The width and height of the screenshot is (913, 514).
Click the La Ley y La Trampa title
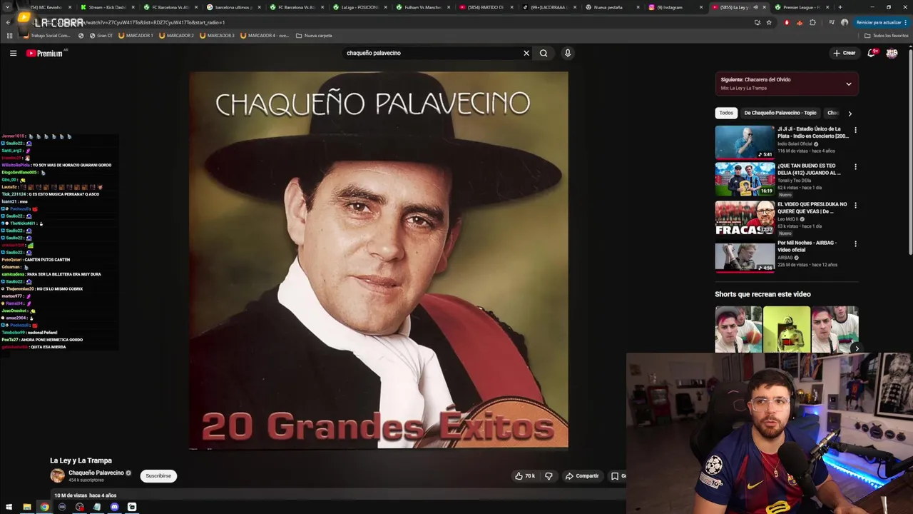[x=81, y=460]
